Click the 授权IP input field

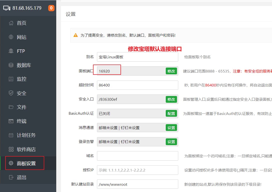[137, 170]
